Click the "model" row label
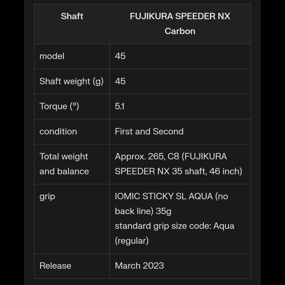The image size is (285, 285). pyautogui.click(x=52, y=56)
